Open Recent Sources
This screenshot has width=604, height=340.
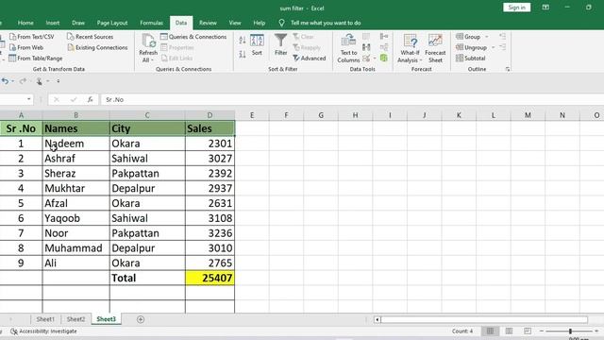click(x=91, y=37)
